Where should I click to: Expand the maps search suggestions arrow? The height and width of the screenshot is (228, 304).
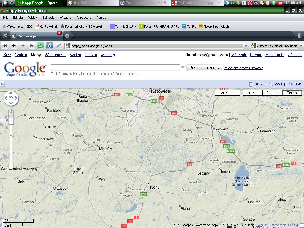(183, 68)
